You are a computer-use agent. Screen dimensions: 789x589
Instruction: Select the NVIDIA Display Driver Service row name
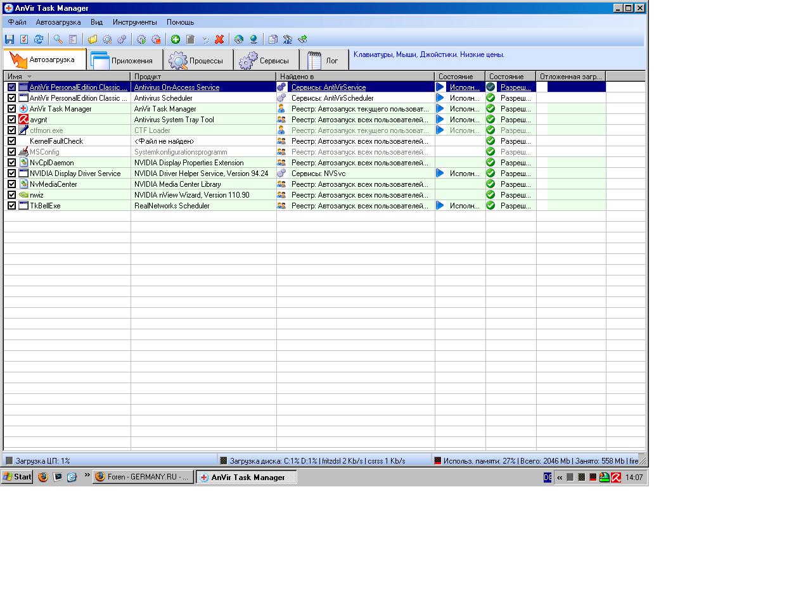(75, 174)
